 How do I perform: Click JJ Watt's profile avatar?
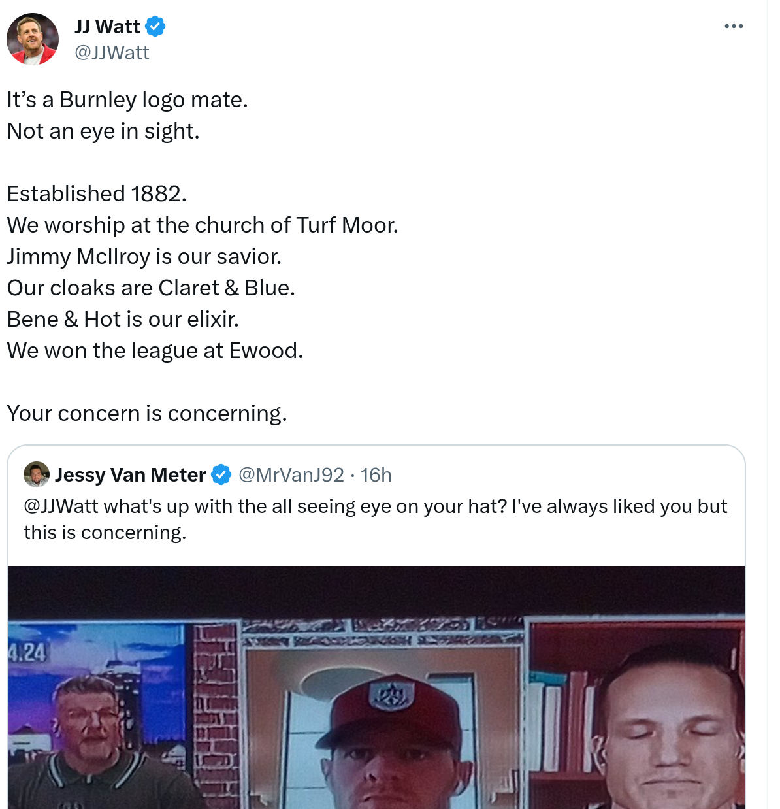point(33,39)
